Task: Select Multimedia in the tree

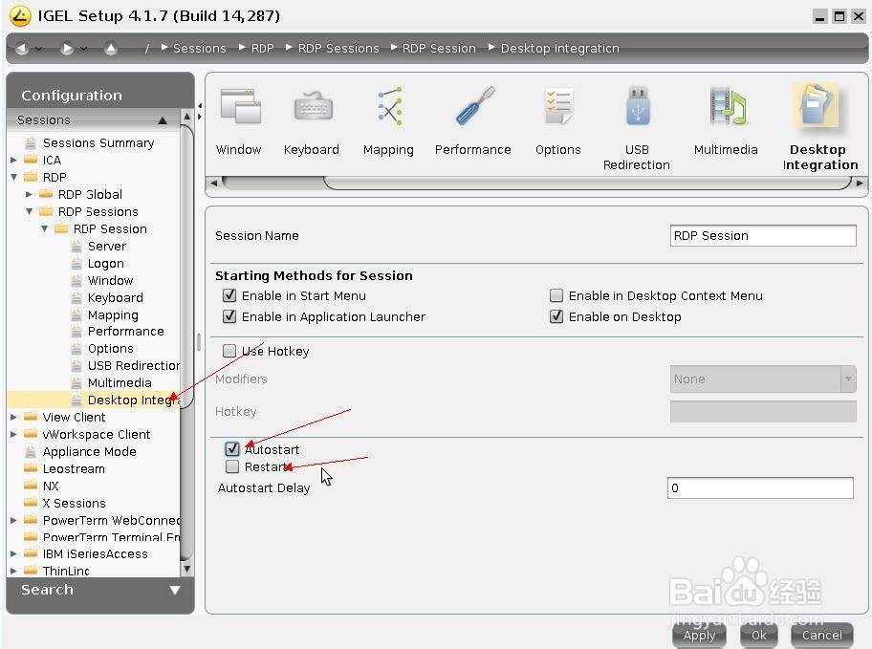Action: click(x=120, y=382)
